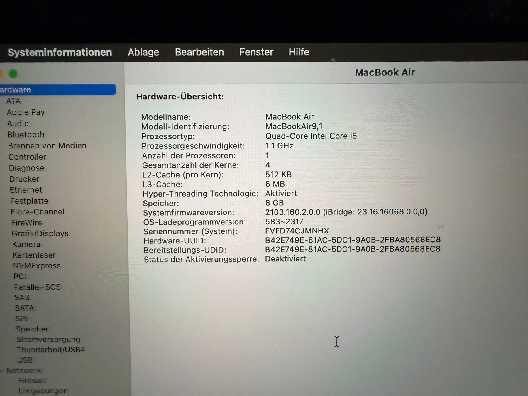Open the Systeminformationen app menu
Image resolution: width=528 pixels, height=396 pixels.
[60, 52]
